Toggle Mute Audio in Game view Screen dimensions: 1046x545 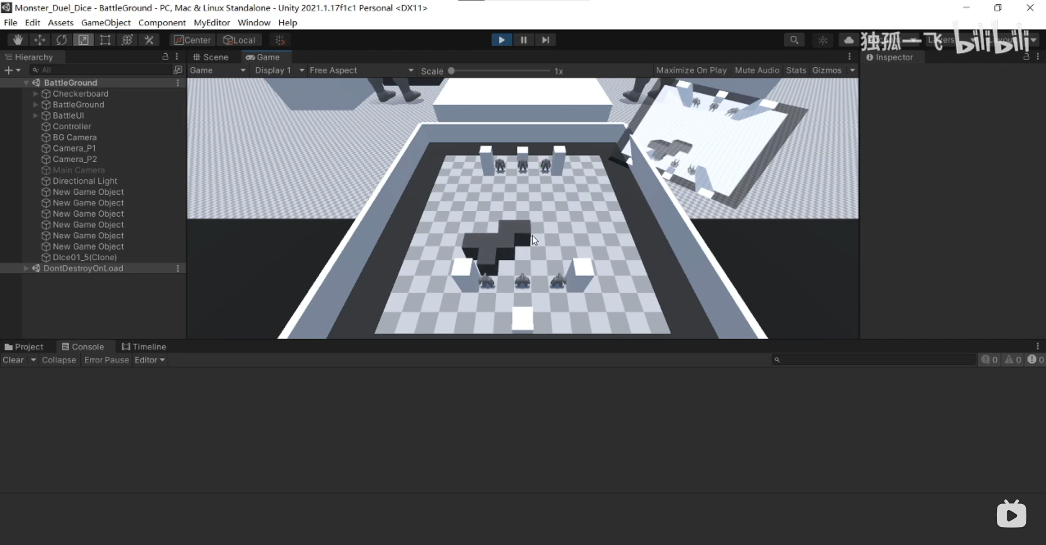click(756, 70)
